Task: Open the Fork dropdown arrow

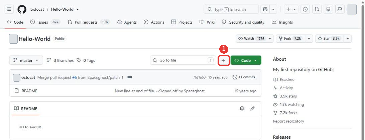Action: pos(309,39)
